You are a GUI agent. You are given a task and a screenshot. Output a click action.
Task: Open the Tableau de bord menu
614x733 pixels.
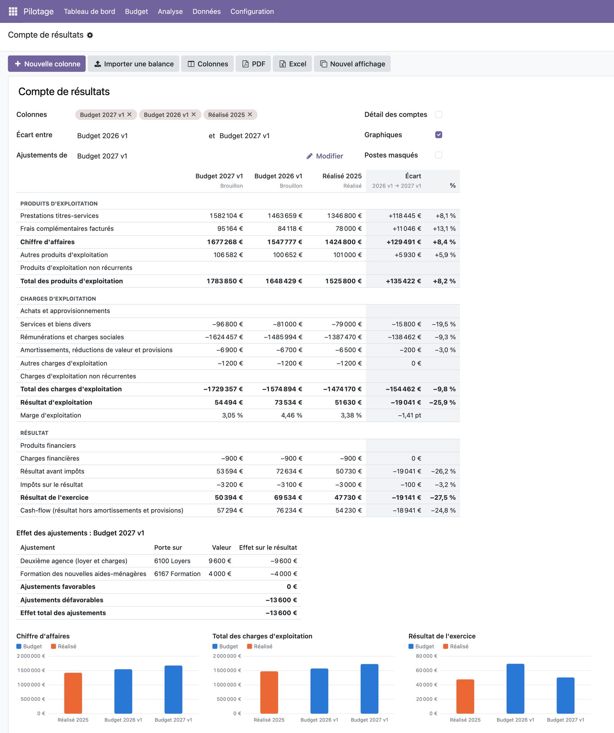click(x=89, y=12)
